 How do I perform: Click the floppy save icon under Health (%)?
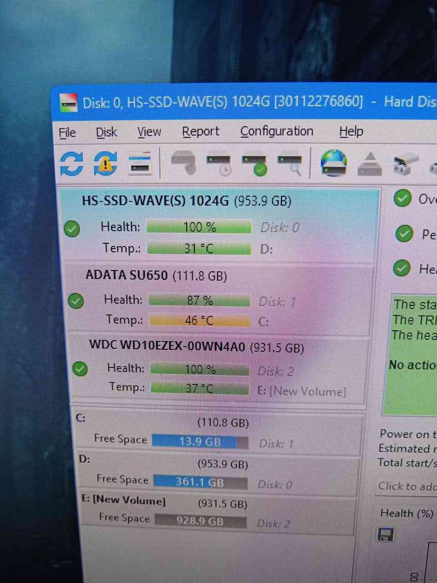click(x=385, y=534)
